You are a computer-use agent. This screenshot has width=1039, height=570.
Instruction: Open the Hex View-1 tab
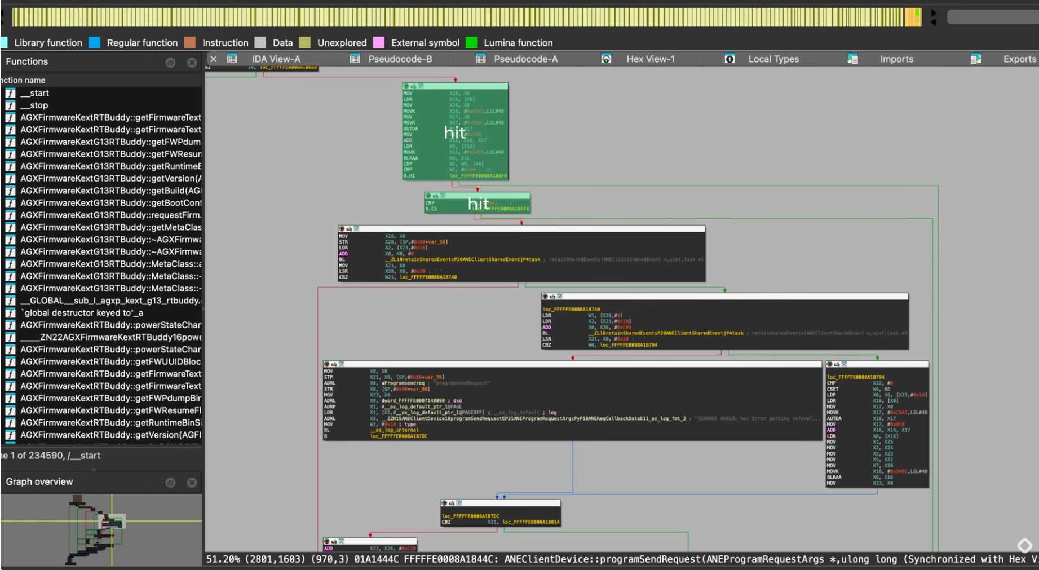click(650, 59)
